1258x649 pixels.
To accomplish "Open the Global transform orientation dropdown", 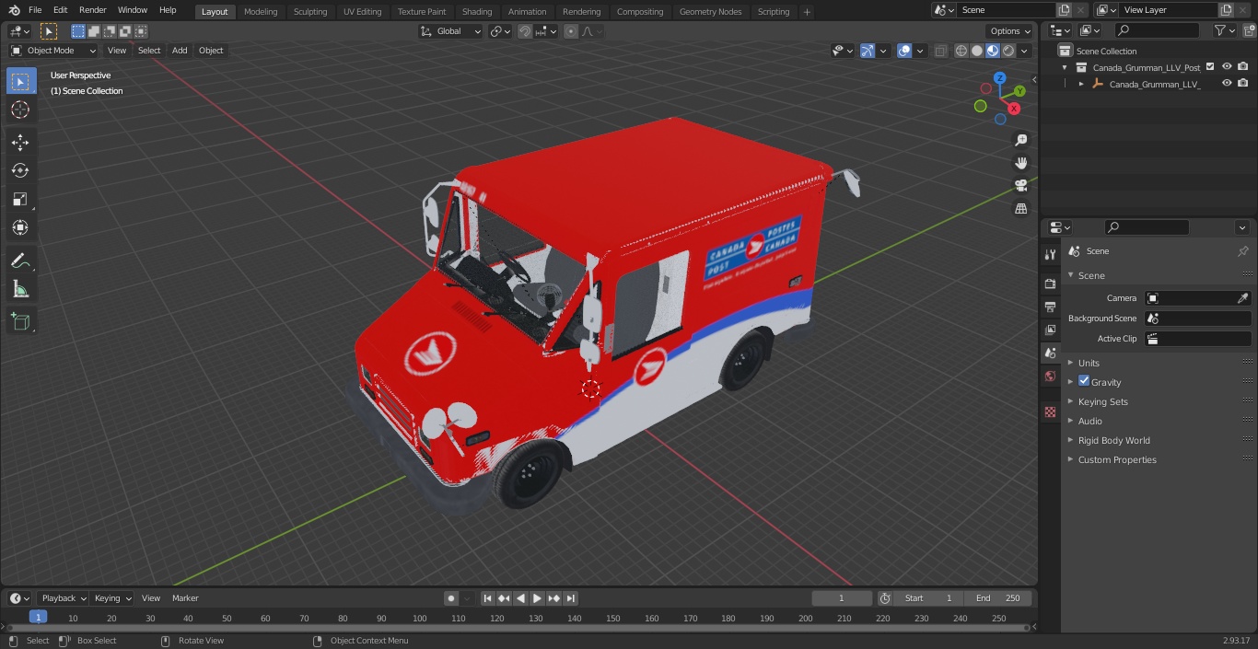I will pos(451,31).
